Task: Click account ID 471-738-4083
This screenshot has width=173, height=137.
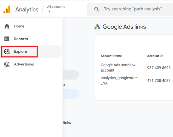Action: tap(159, 81)
